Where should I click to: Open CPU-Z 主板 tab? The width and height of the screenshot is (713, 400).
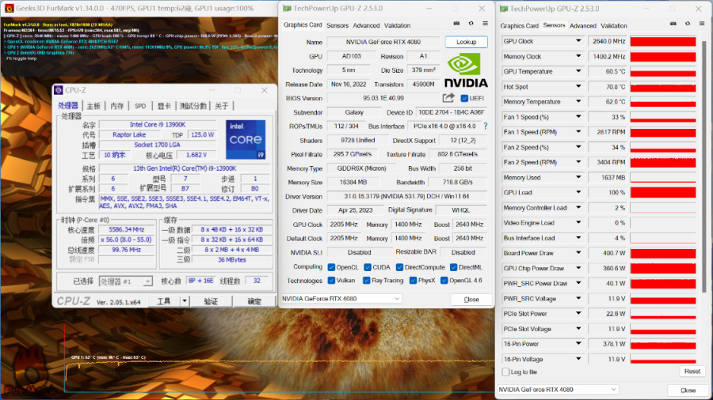tap(93, 106)
